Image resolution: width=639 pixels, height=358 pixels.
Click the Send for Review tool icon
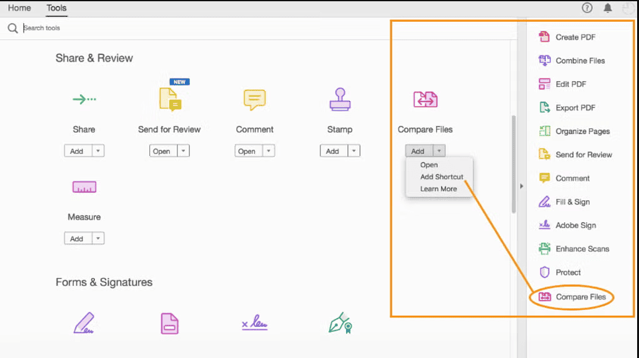pos(170,99)
